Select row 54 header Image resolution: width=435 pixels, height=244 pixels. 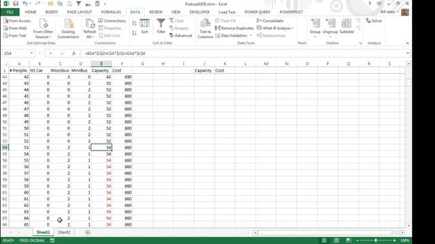(5, 148)
